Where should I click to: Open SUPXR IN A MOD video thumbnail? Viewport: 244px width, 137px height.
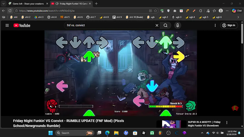[x=171, y=124]
